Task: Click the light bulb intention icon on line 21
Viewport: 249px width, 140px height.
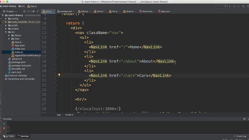Action: point(59,75)
